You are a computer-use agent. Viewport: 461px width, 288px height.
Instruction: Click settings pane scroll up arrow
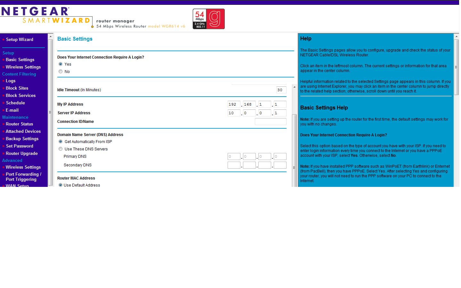295,87
